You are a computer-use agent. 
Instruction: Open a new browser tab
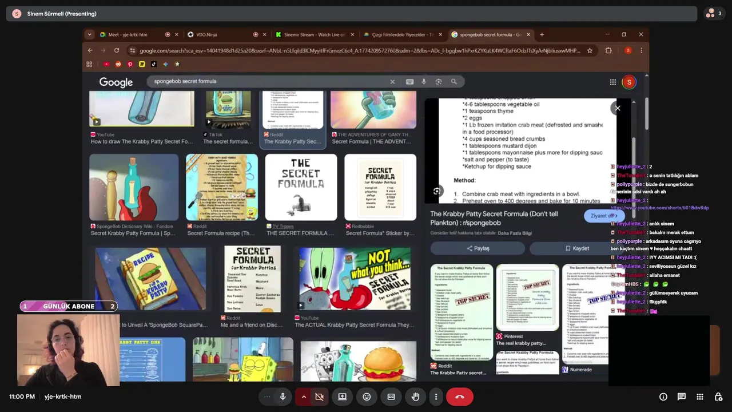coord(542,34)
